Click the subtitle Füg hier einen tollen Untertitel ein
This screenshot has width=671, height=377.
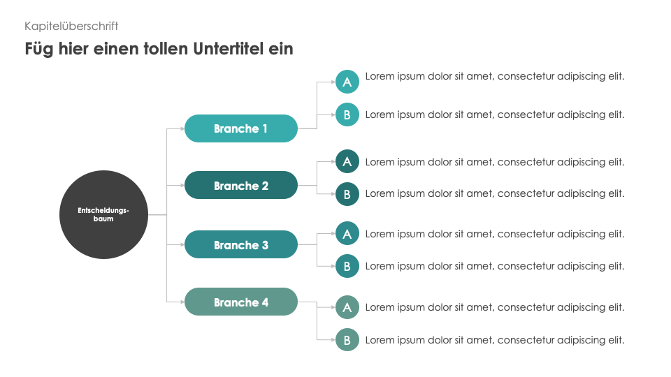[x=159, y=49]
